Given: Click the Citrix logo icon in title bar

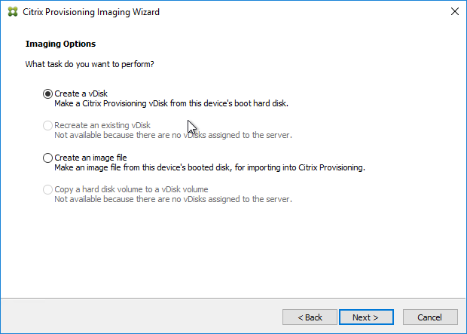Looking at the screenshot, I should [x=13, y=12].
